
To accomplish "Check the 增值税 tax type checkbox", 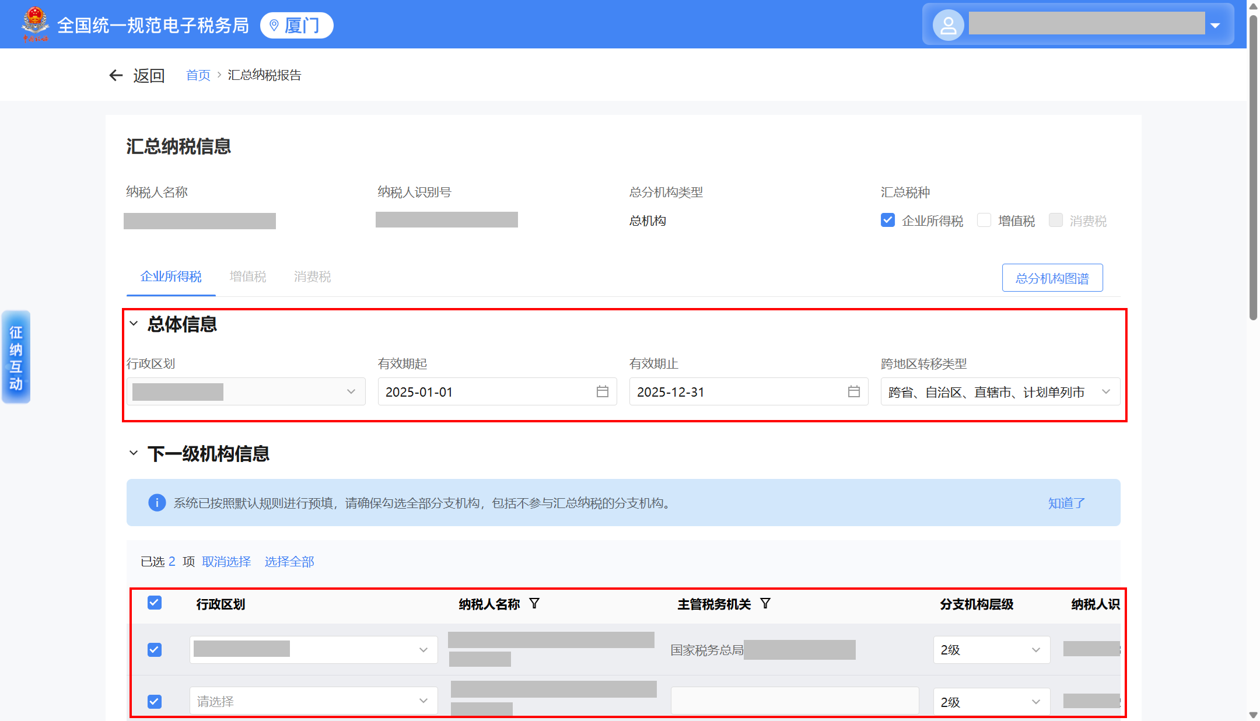I will (x=984, y=220).
